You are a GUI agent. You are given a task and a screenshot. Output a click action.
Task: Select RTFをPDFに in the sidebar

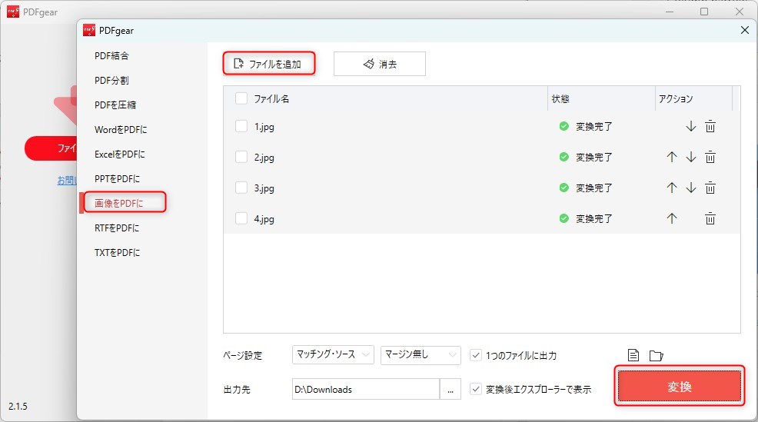(117, 228)
